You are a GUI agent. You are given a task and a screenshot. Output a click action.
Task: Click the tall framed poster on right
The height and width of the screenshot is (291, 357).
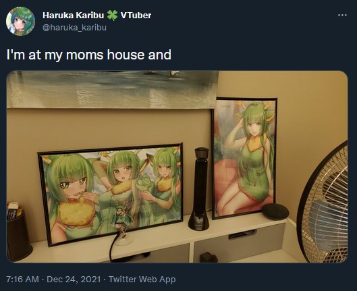click(244, 158)
